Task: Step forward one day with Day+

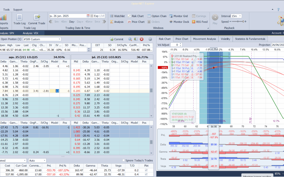Action: click(80, 22)
